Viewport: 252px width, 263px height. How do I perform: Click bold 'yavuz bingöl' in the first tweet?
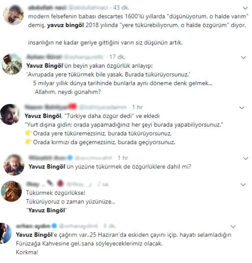pyautogui.click(x=65, y=25)
